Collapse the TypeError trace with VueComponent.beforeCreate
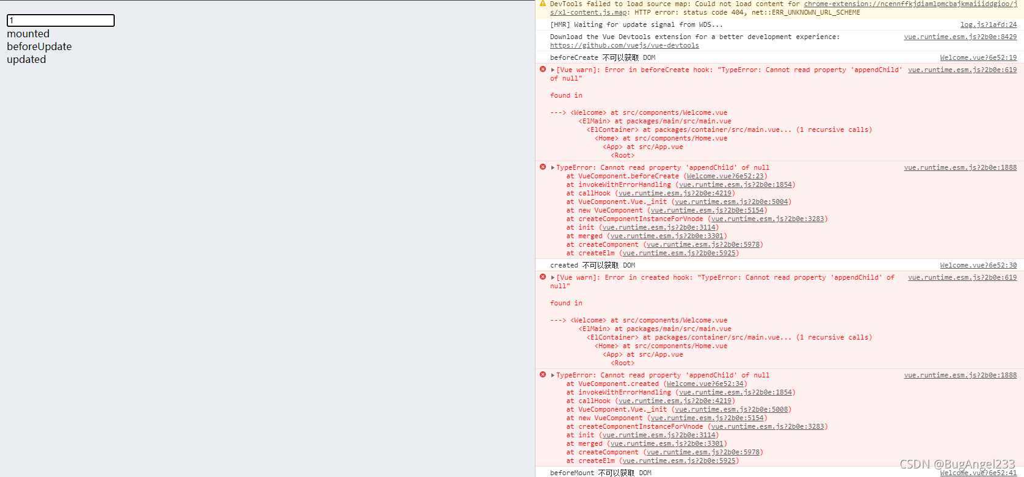1024x477 pixels. 553,168
